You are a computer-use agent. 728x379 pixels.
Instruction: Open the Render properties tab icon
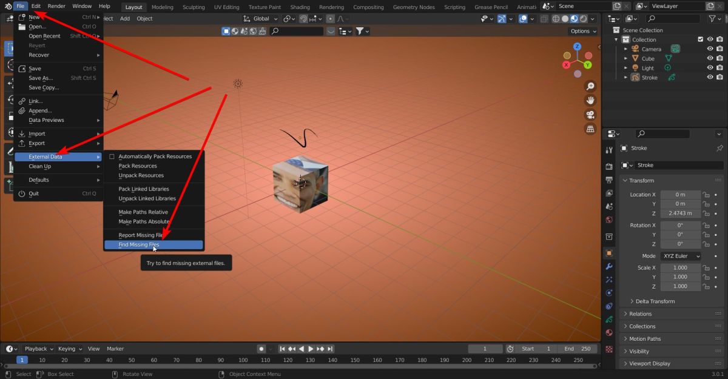click(609, 167)
